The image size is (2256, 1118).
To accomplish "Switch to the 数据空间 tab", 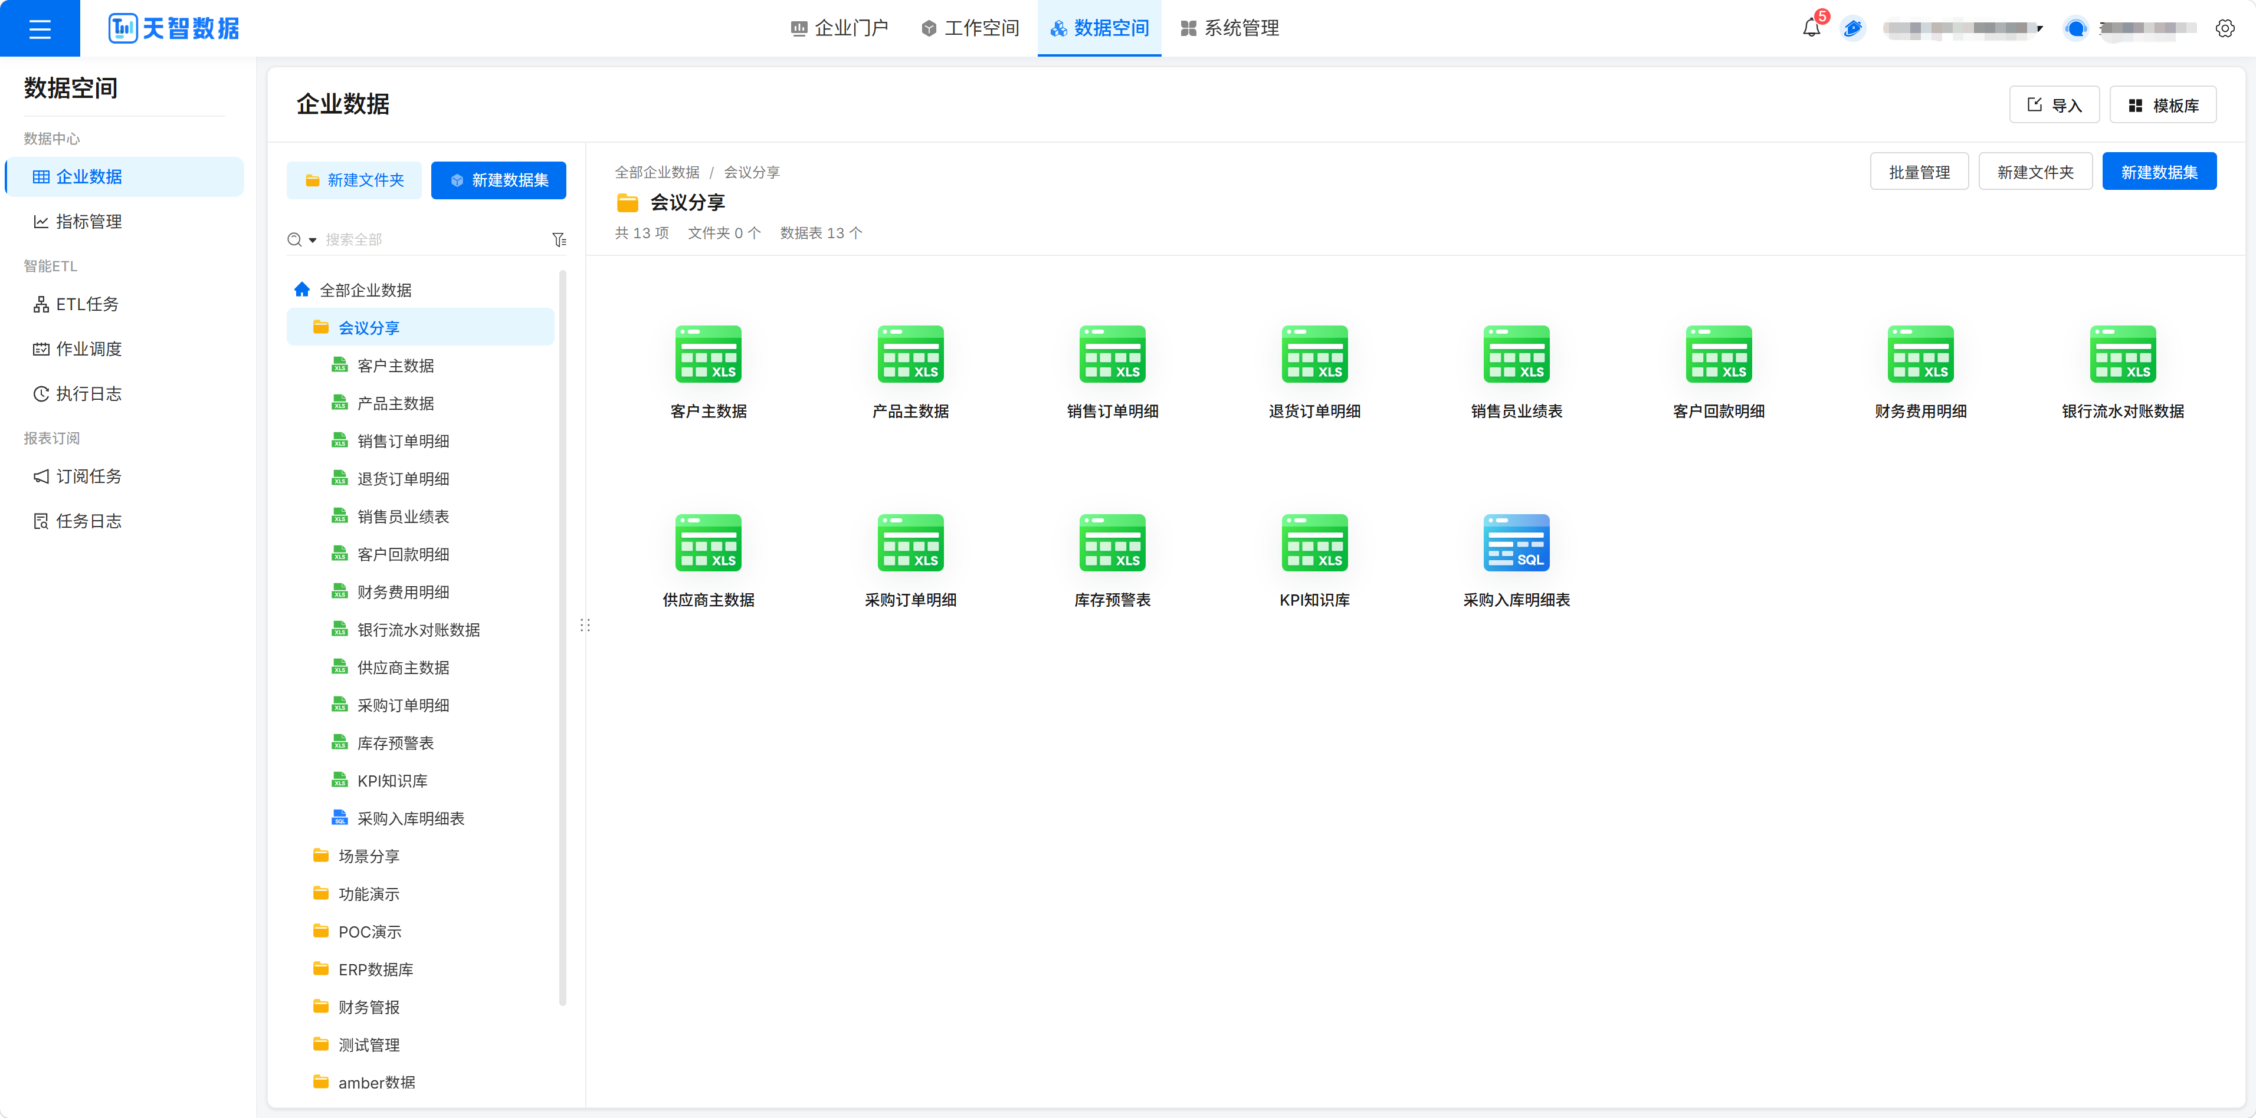I will (1099, 28).
